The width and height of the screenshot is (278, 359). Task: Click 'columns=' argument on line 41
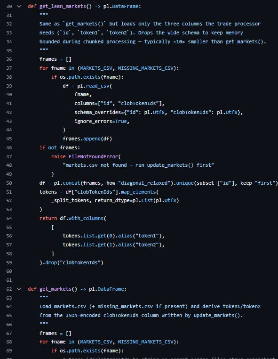pos(86,104)
